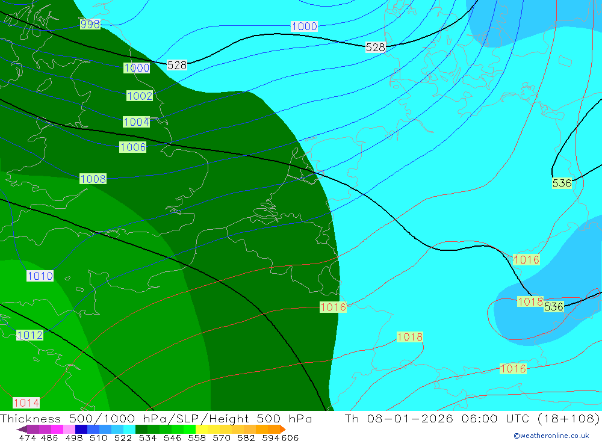Click the 1006 isobar label
Image resolution: width=602 pixels, height=441 pixels.
pyautogui.click(x=133, y=147)
